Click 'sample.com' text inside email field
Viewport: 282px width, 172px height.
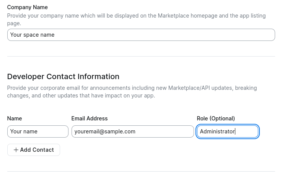pos(122,131)
